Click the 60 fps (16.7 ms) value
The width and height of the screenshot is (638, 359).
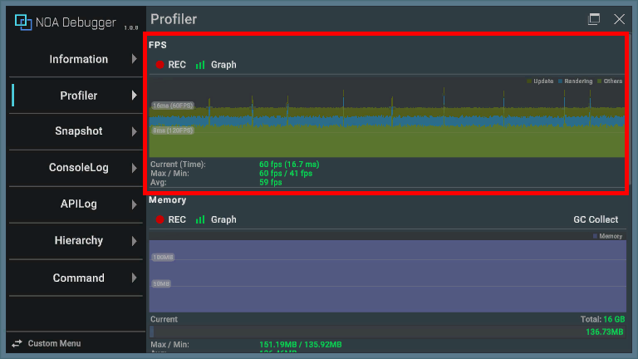click(x=289, y=165)
